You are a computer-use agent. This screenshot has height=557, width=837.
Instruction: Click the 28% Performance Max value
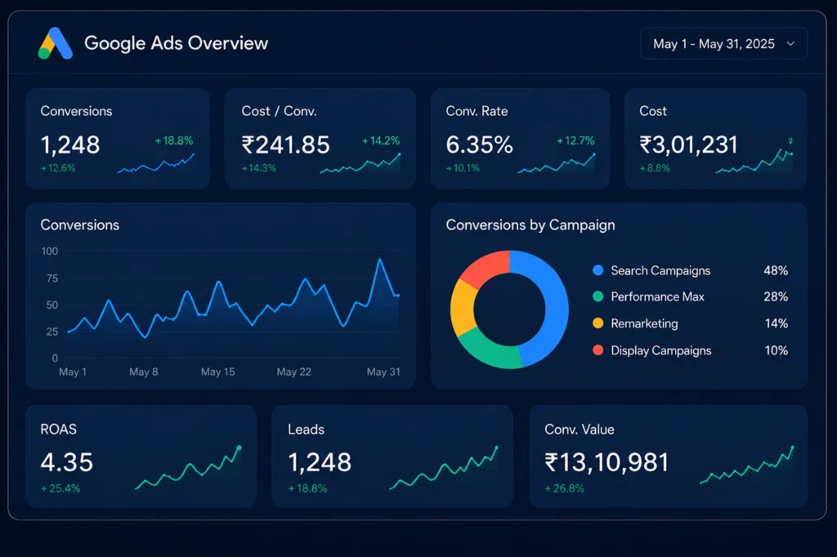tap(776, 296)
